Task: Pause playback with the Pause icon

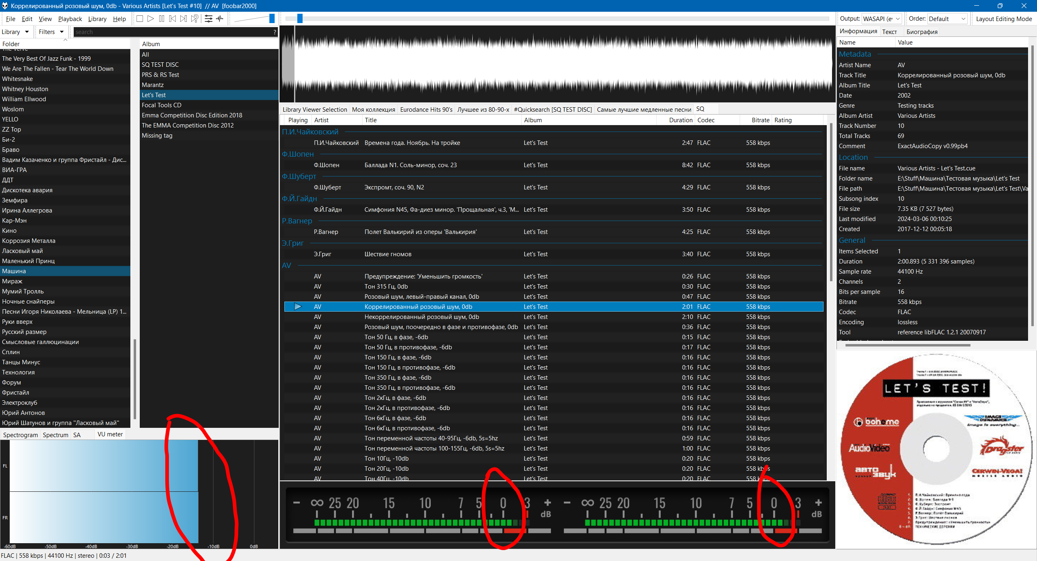Action: click(x=162, y=19)
